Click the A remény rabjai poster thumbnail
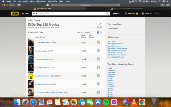Viewport: 171px width, 107px height. [x=31, y=43]
